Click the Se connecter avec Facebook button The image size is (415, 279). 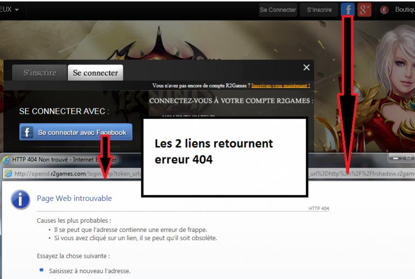(x=76, y=132)
